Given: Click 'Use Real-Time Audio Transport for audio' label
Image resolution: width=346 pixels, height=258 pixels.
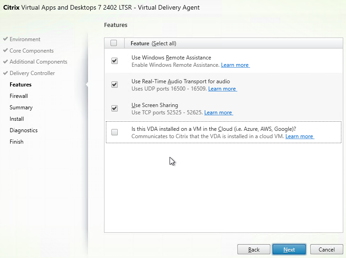Looking at the screenshot, I should [x=181, y=81].
